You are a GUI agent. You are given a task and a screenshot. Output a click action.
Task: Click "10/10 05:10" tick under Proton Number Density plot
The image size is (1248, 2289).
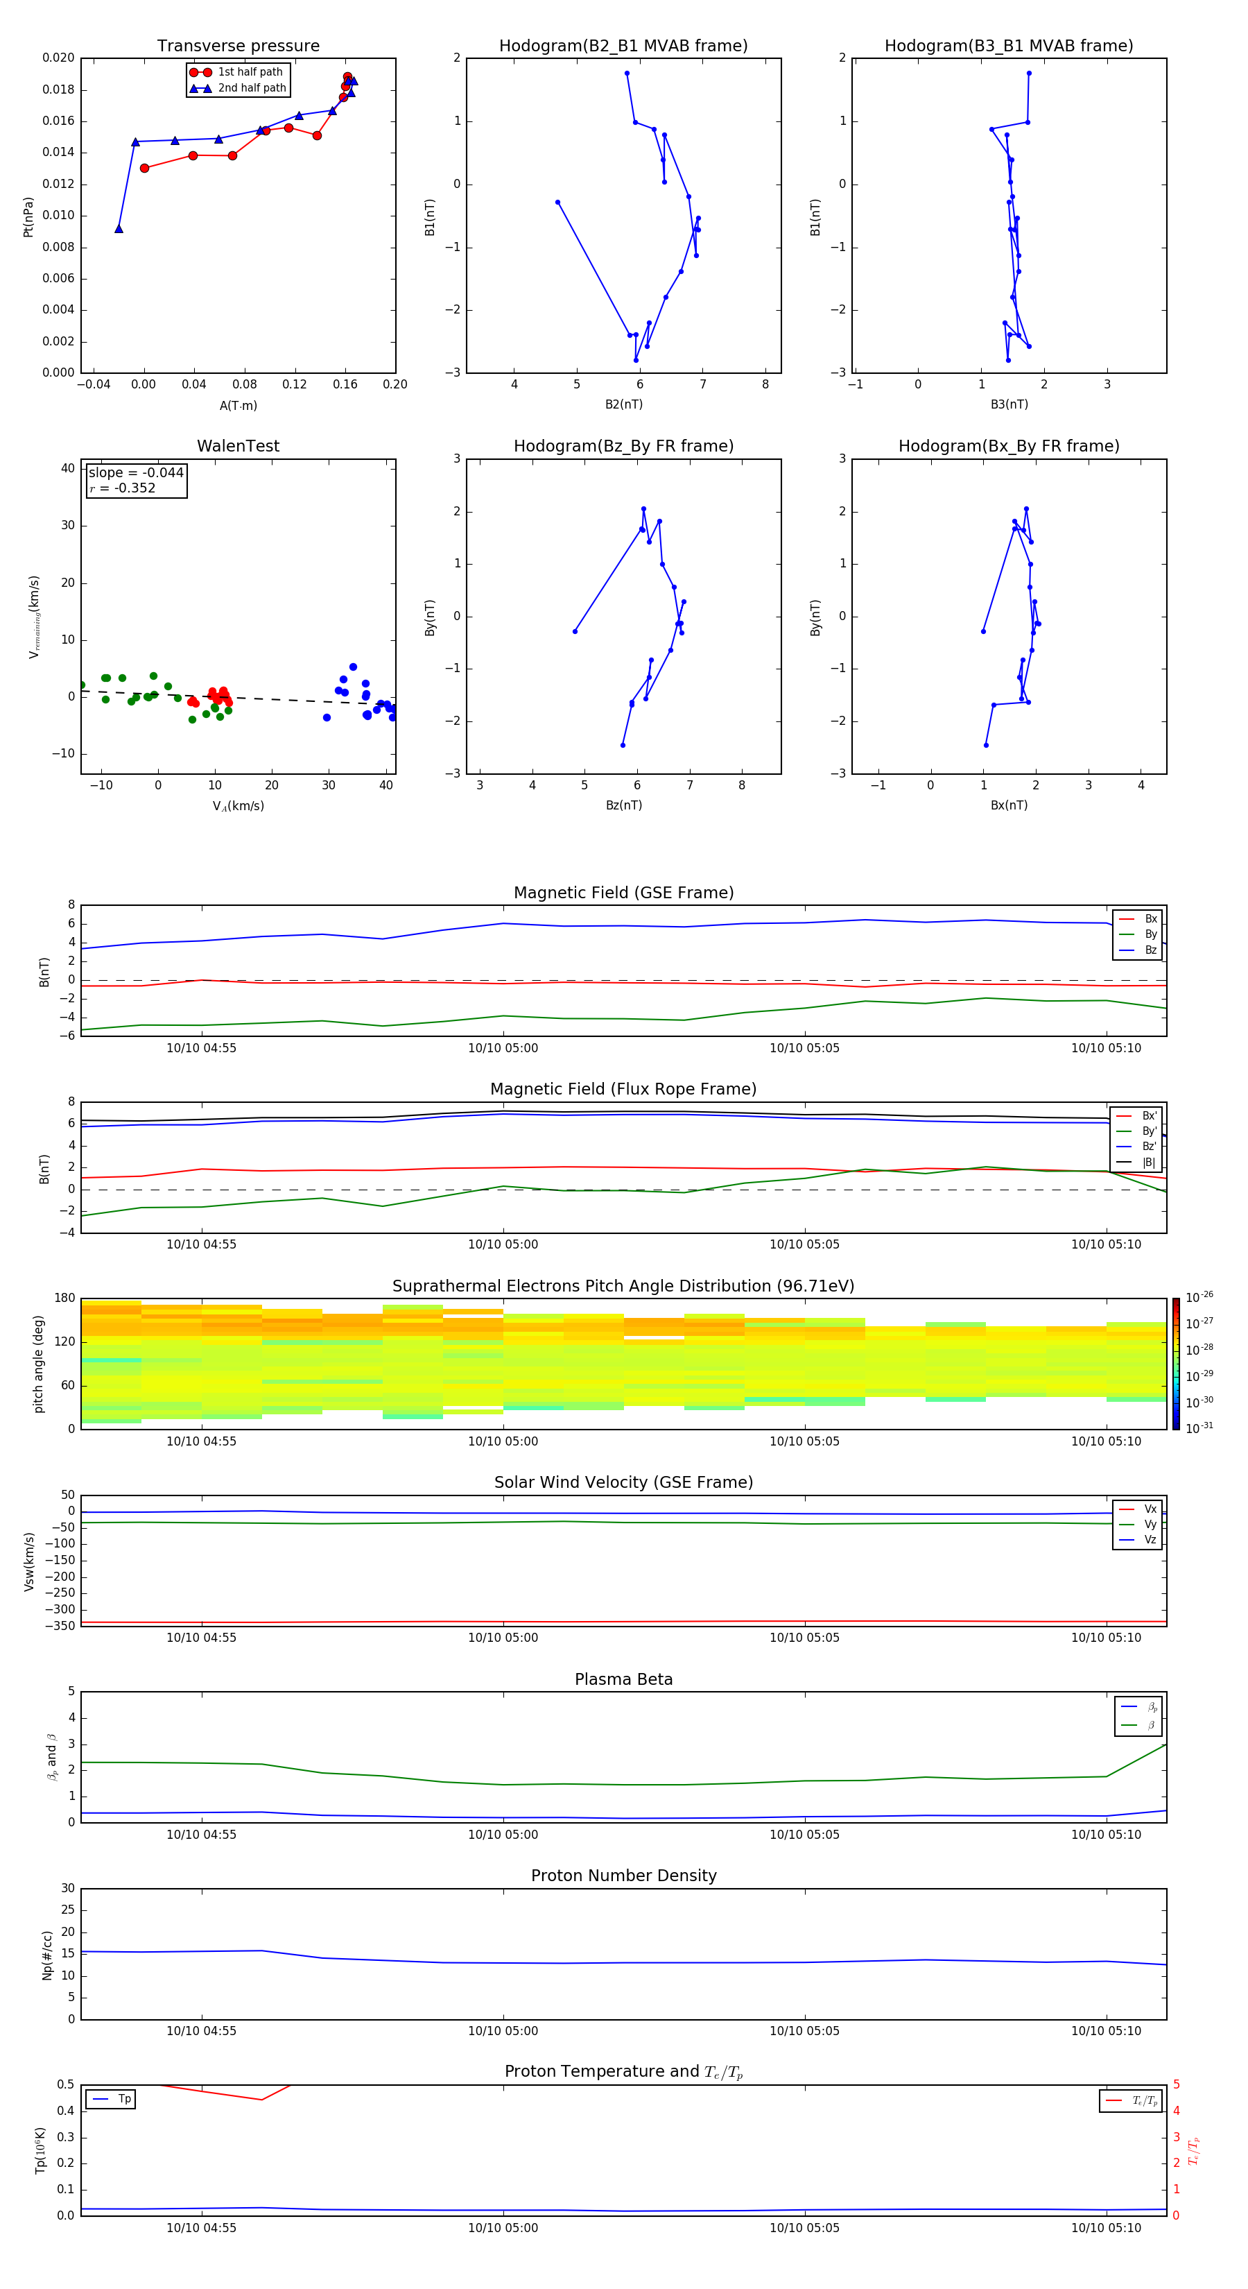point(1106,2030)
